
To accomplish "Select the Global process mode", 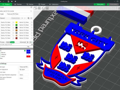I will pyautogui.click(x=8, y=42).
